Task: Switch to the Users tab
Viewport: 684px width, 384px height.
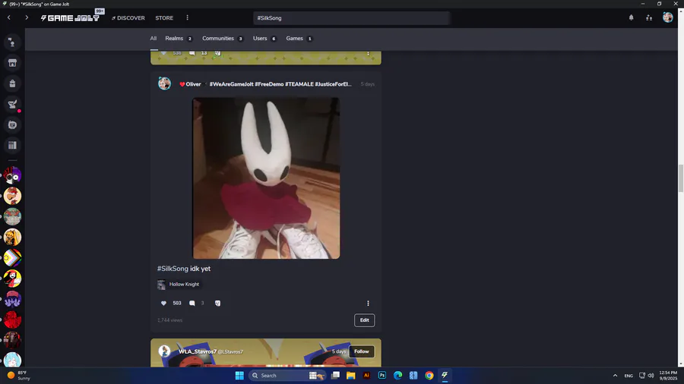Action: click(264, 38)
